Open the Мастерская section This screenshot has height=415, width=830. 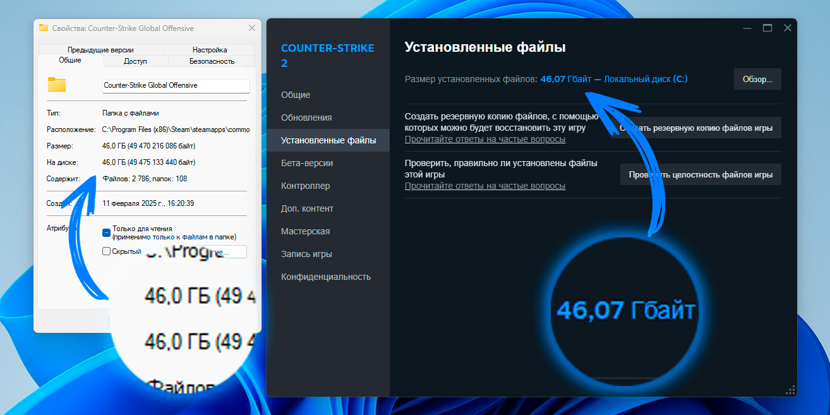[x=306, y=231]
